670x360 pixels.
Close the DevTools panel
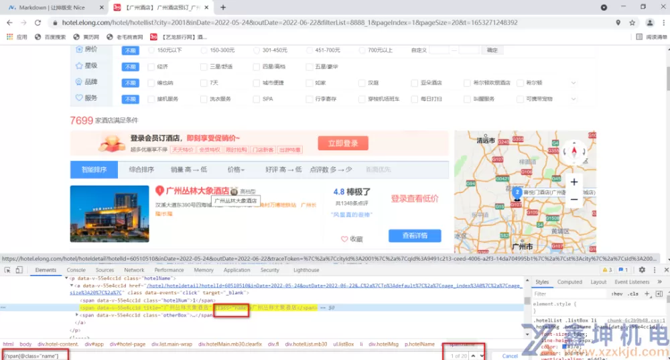(666, 269)
